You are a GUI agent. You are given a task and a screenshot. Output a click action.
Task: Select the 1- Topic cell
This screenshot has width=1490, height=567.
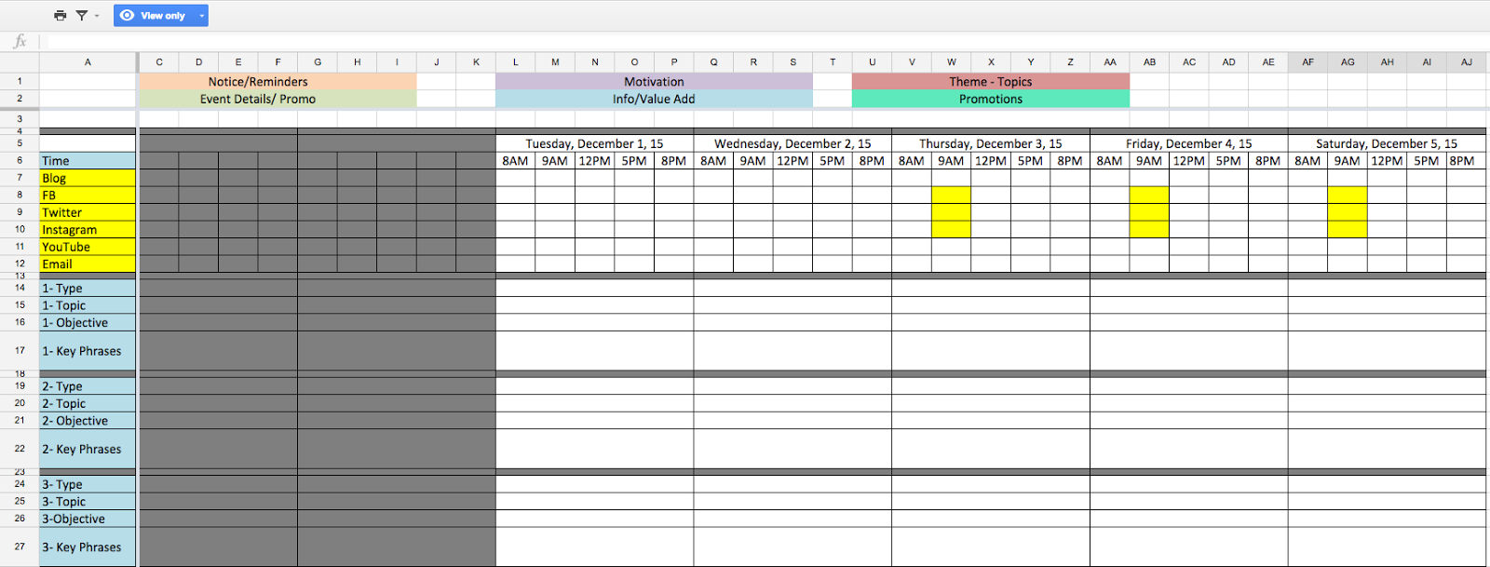coord(88,305)
